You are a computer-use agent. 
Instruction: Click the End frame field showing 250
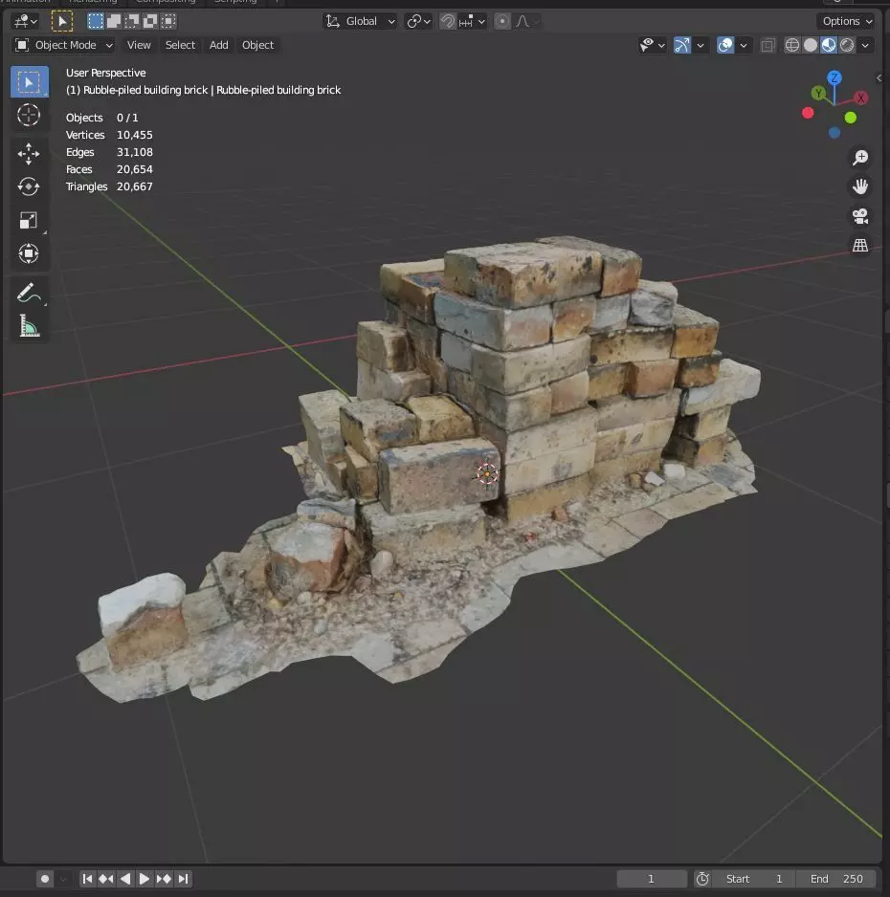point(836,879)
